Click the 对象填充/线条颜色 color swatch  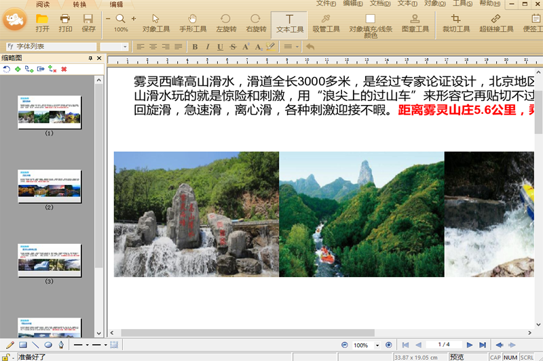point(370,20)
